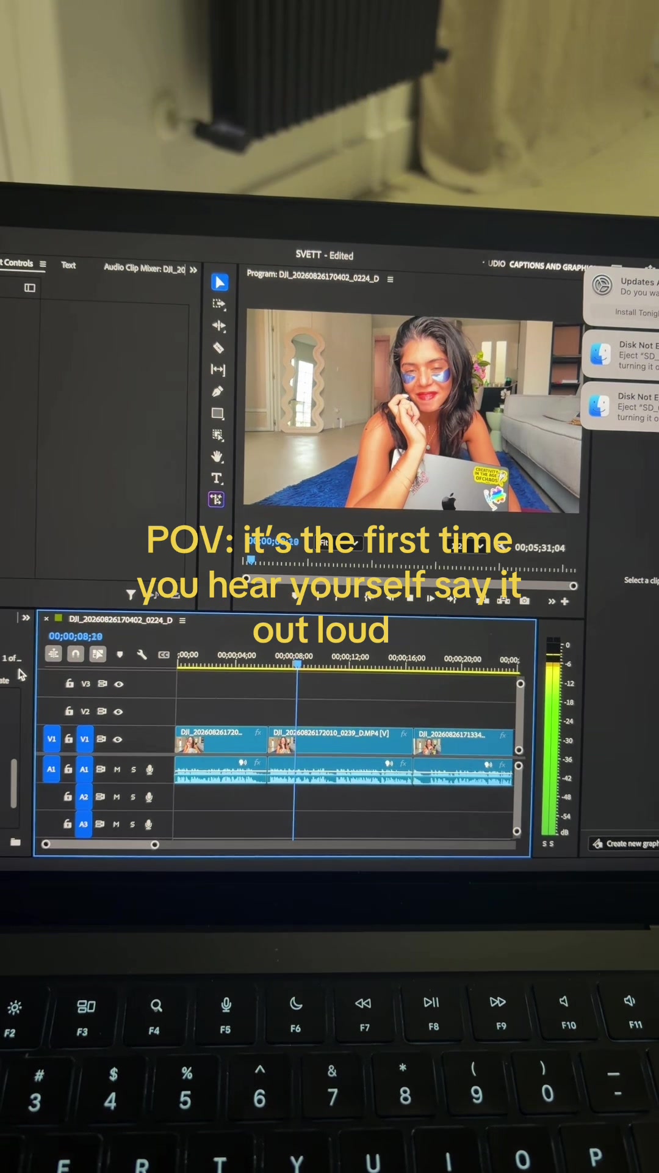Viewport: 659px width, 1173px height.
Task: Click the export frame camera icon
Action: coord(525,601)
